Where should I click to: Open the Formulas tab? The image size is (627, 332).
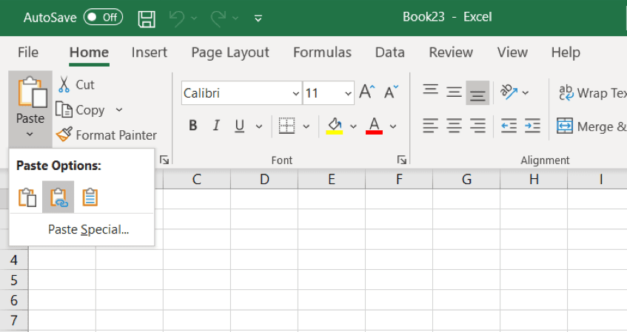(322, 52)
